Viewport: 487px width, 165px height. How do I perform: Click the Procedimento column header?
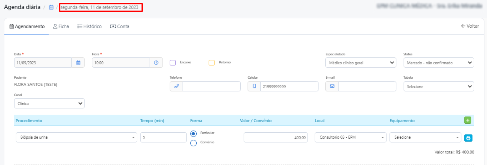[x=29, y=121]
